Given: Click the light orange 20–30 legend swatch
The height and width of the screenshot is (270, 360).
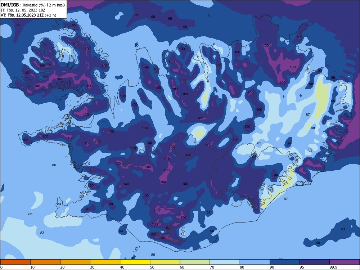Looking at the screenshot, I should 75,262.
